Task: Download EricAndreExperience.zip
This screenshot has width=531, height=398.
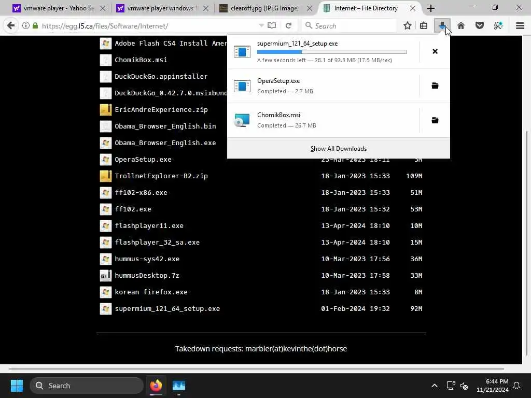Action: click(x=161, y=110)
